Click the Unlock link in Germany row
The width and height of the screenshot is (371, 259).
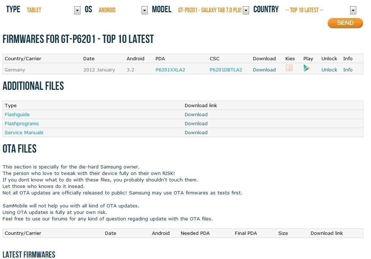click(329, 70)
